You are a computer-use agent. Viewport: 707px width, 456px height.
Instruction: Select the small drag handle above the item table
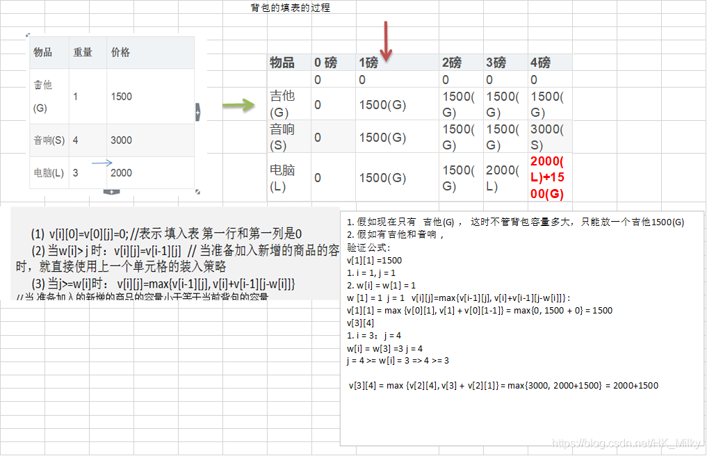pos(28,35)
